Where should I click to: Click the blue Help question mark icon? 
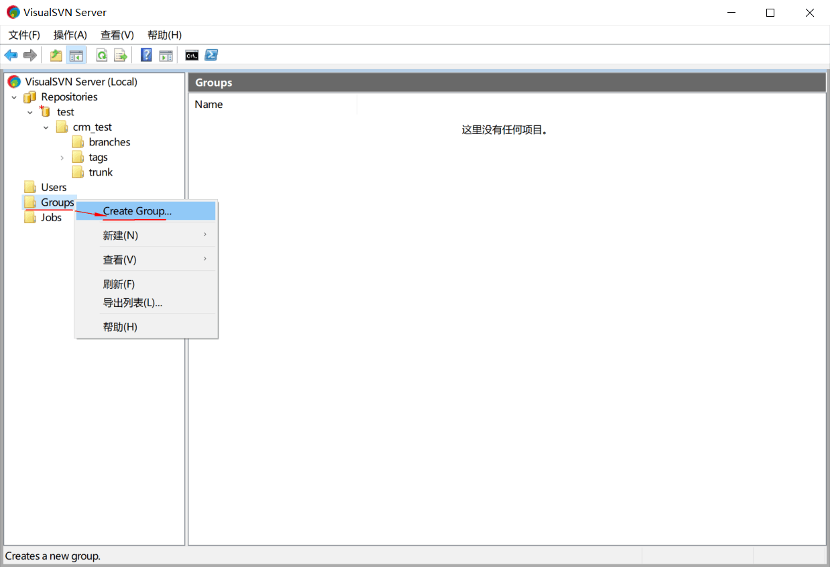coord(146,55)
